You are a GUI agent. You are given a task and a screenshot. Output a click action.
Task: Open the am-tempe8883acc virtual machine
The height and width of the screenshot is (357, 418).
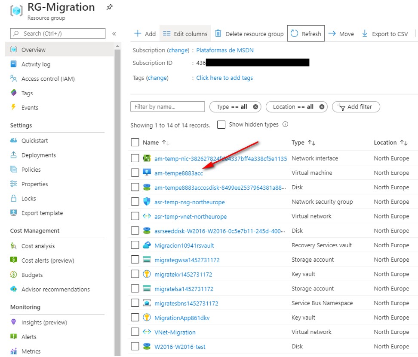coord(178,173)
